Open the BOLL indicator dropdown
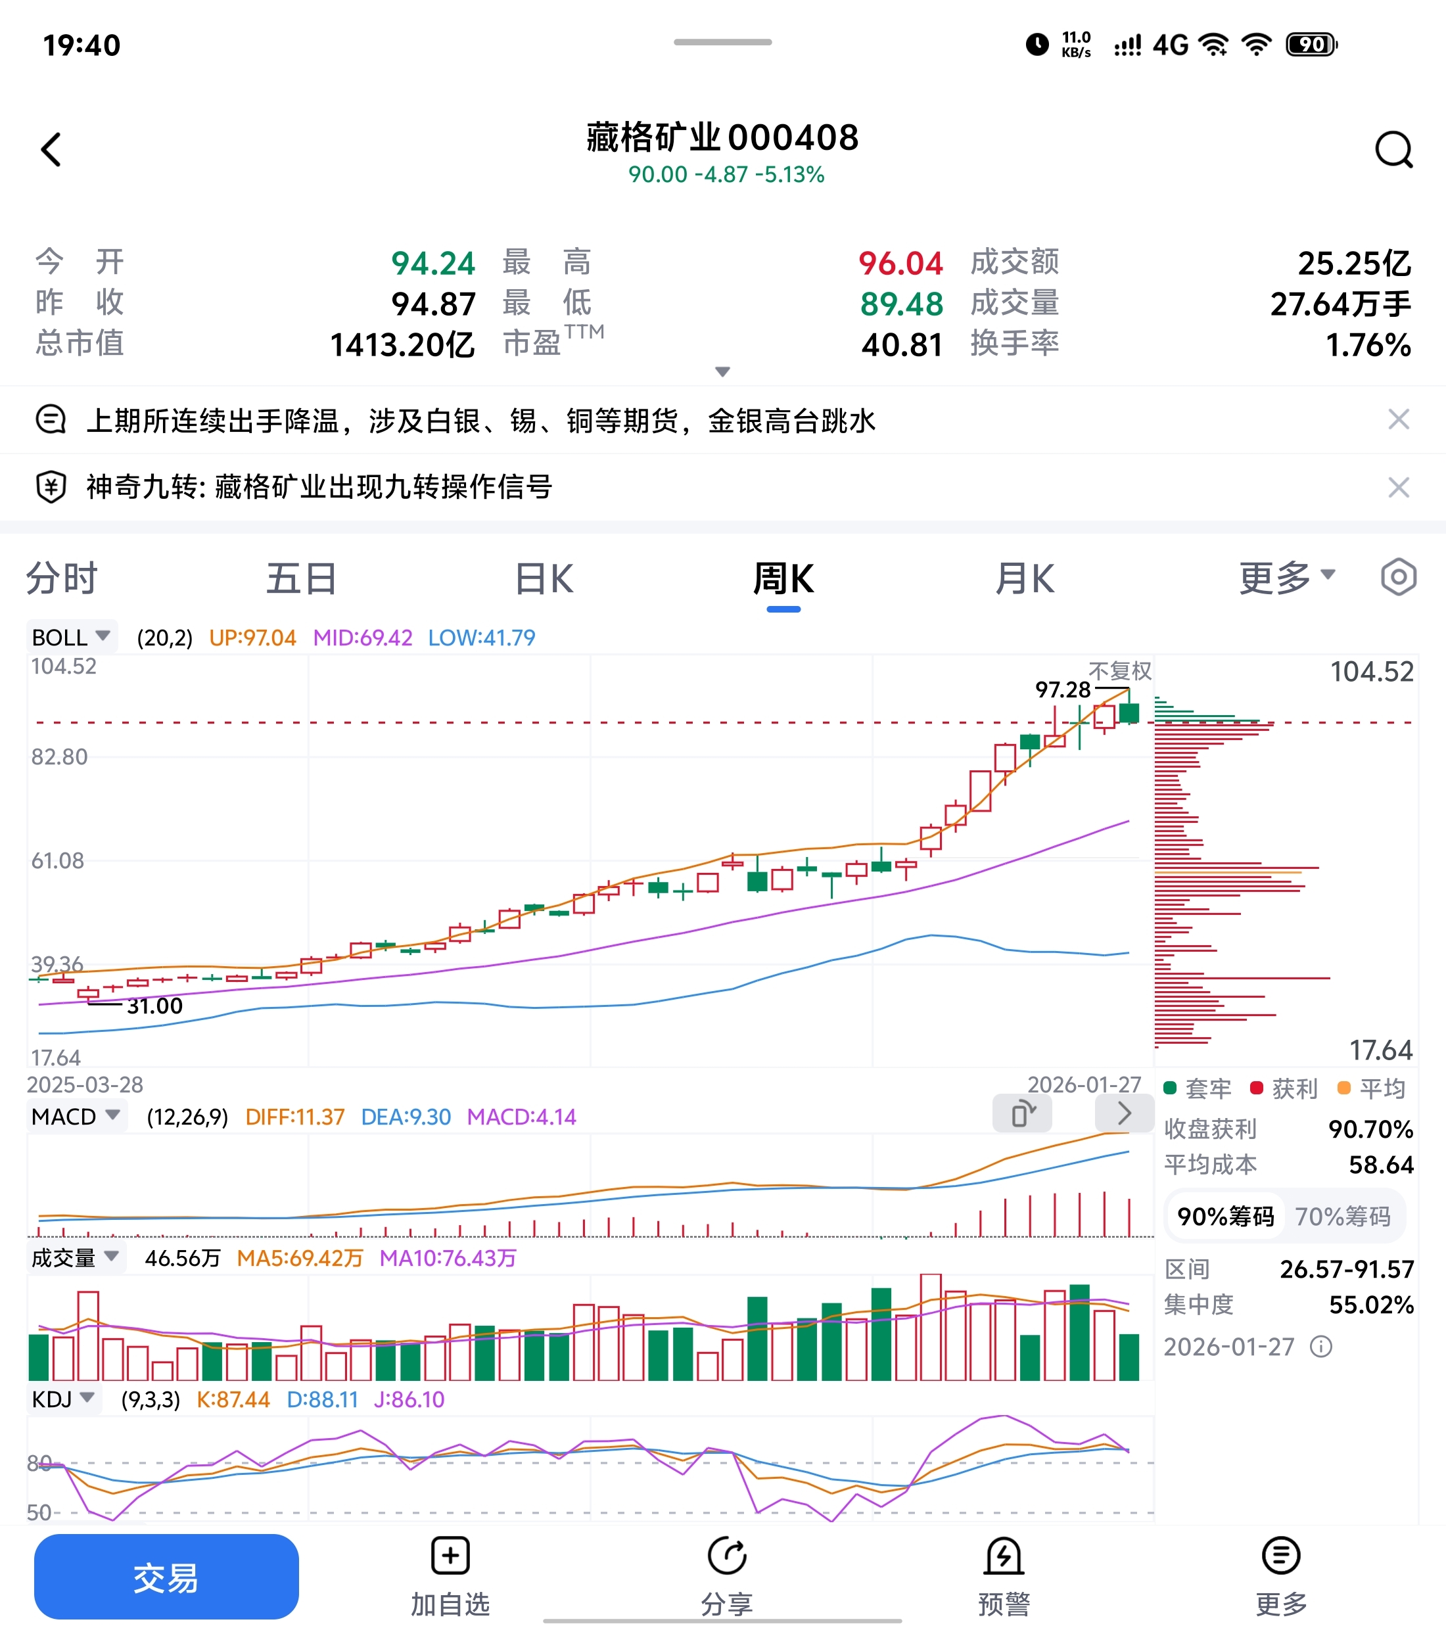1446x1630 pixels. (x=72, y=637)
